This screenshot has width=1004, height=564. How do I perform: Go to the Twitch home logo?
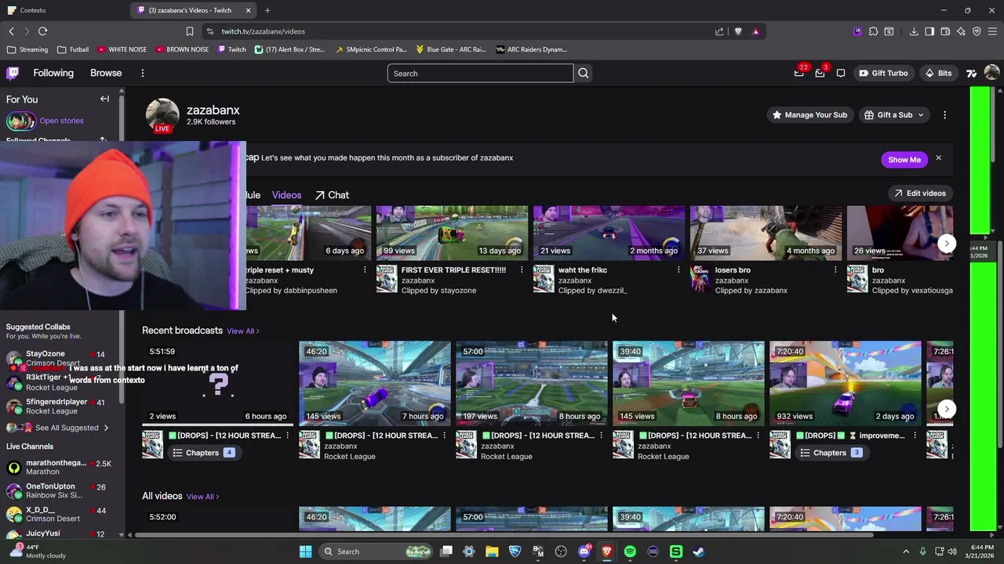tap(13, 73)
